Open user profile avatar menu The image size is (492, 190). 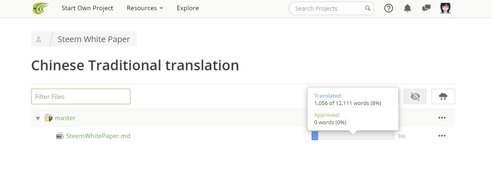coord(445,8)
